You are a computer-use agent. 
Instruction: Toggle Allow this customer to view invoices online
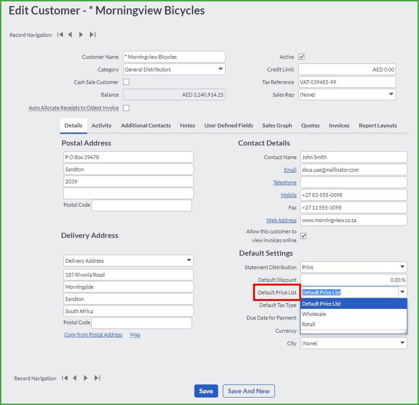[303, 236]
